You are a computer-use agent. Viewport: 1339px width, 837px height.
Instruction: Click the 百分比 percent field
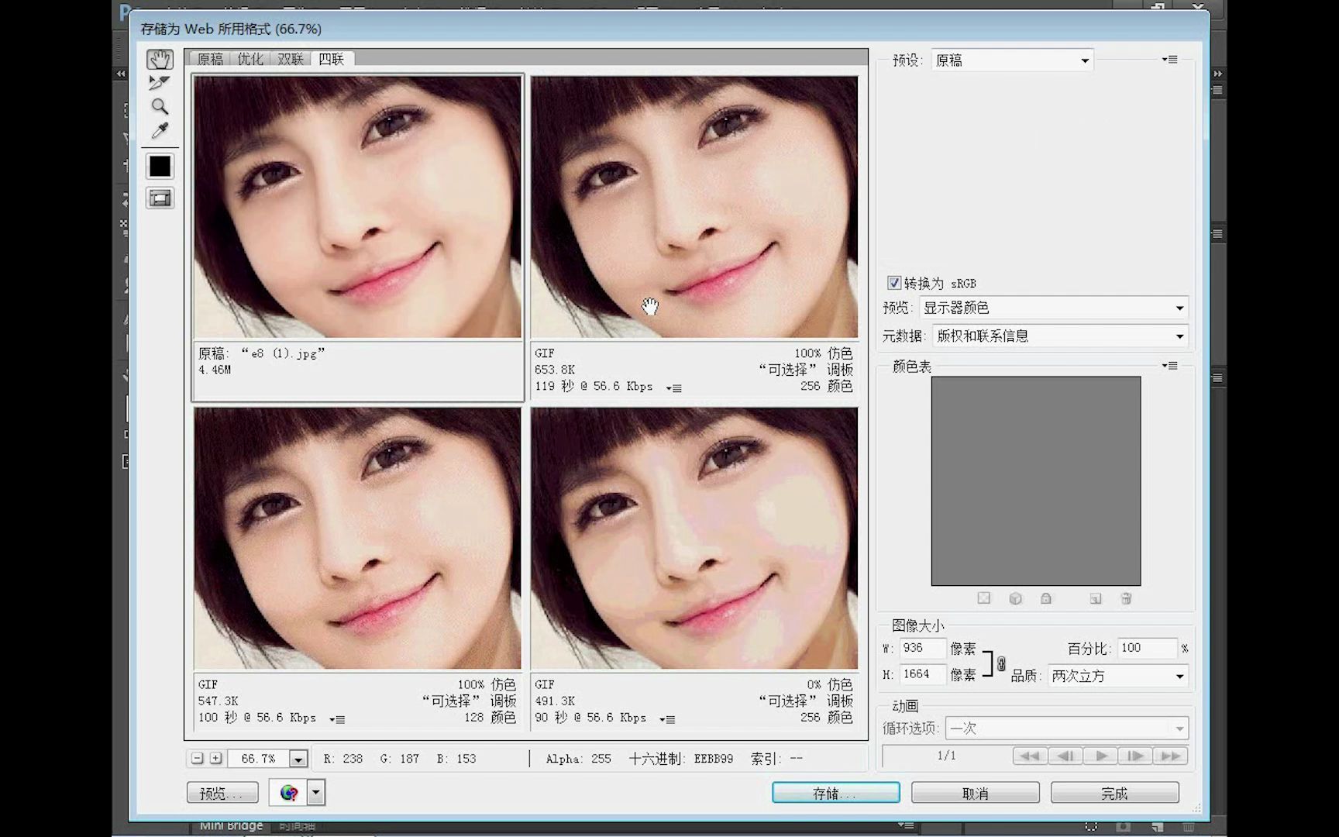pos(1148,648)
